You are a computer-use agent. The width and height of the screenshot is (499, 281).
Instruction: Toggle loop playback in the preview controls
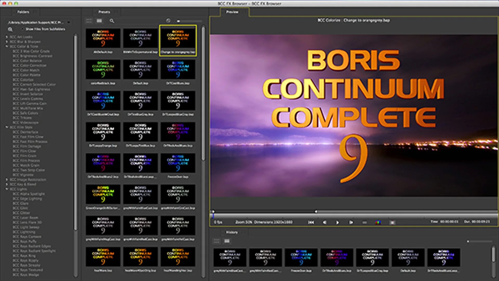[x=364, y=222]
